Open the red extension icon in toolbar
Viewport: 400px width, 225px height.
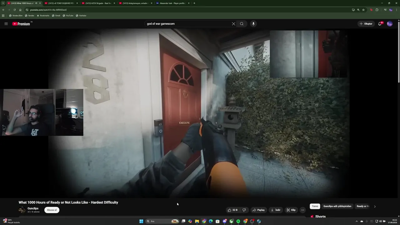coord(371,10)
